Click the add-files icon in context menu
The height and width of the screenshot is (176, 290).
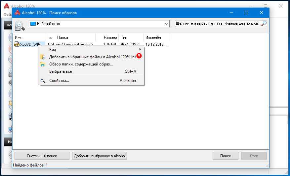click(43, 57)
